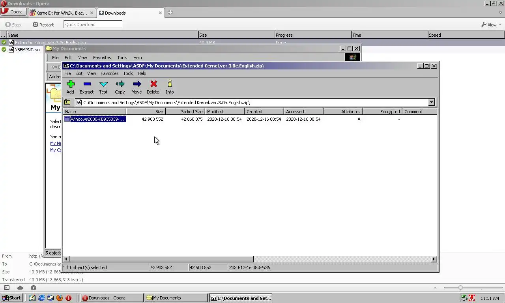Click the Show Desktop quick launch icon
Screen dimensions: 505x303
coord(32,298)
